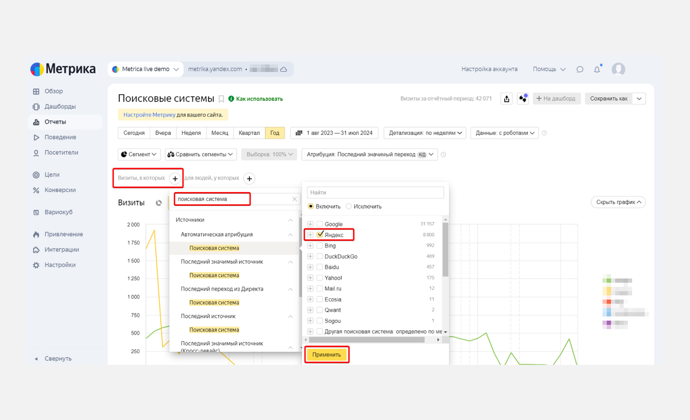Check the Ecosia checkbox
690x420 pixels.
point(320,299)
